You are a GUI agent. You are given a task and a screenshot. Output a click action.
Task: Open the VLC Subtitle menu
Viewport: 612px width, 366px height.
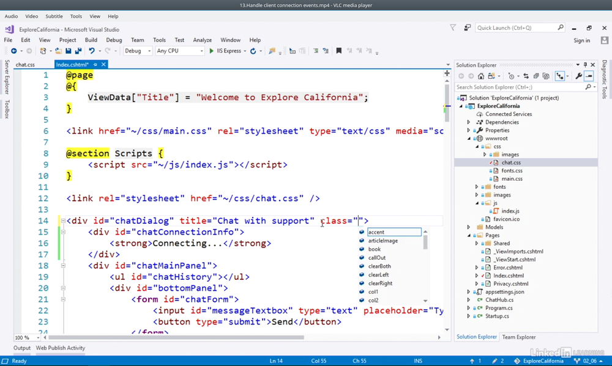[x=54, y=16]
